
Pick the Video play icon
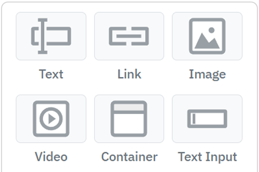click(x=51, y=119)
